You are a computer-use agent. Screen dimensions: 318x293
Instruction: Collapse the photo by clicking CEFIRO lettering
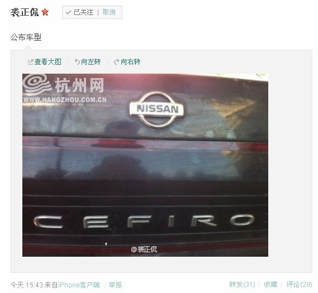click(x=144, y=221)
